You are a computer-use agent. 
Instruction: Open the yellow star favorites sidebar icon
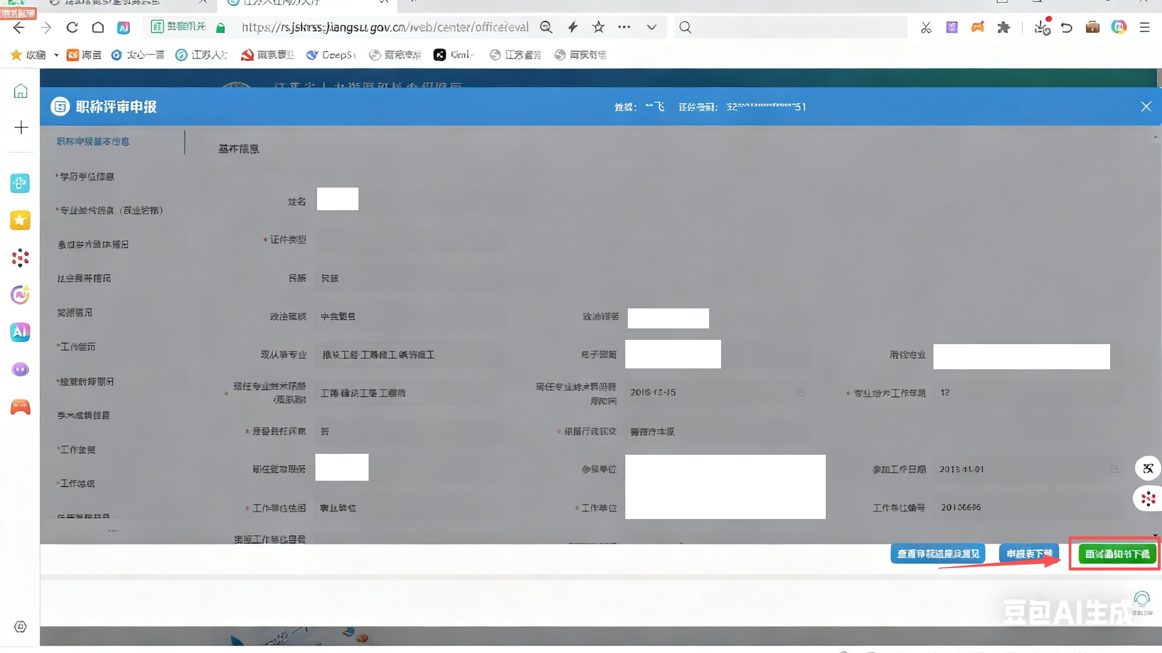coord(20,220)
